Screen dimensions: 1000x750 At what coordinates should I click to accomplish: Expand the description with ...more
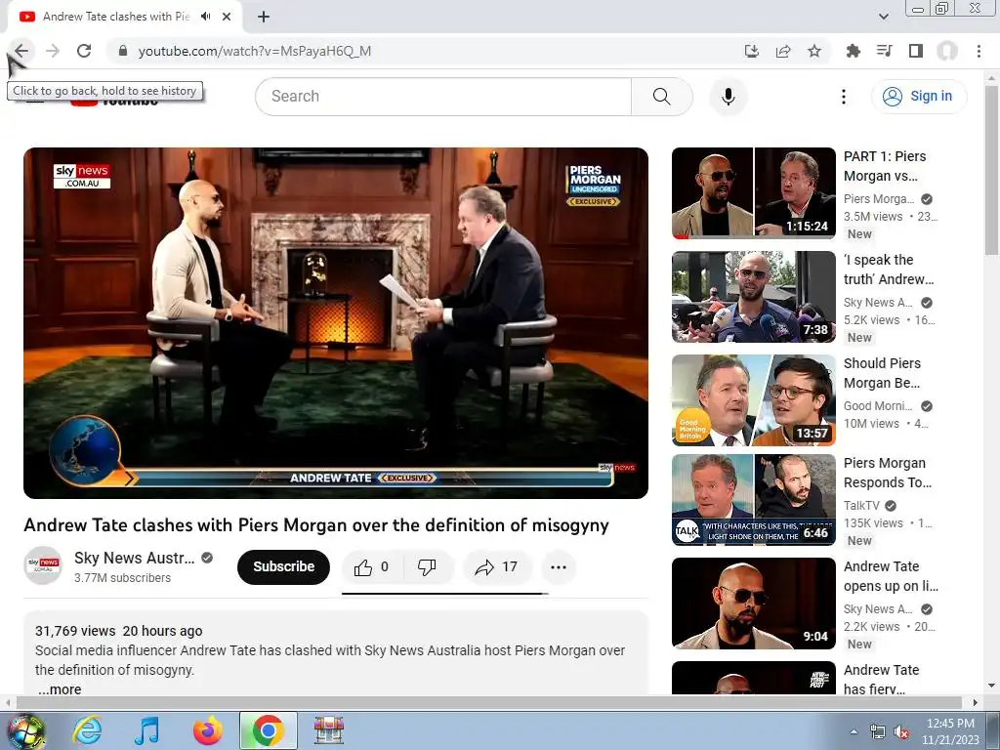click(60, 688)
